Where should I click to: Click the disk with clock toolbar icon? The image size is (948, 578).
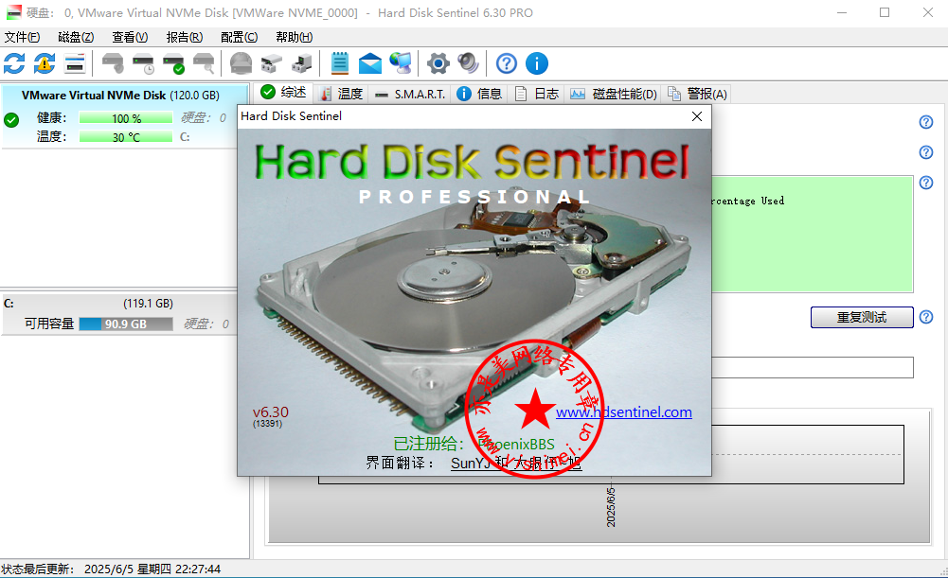(x=143, y=63)
